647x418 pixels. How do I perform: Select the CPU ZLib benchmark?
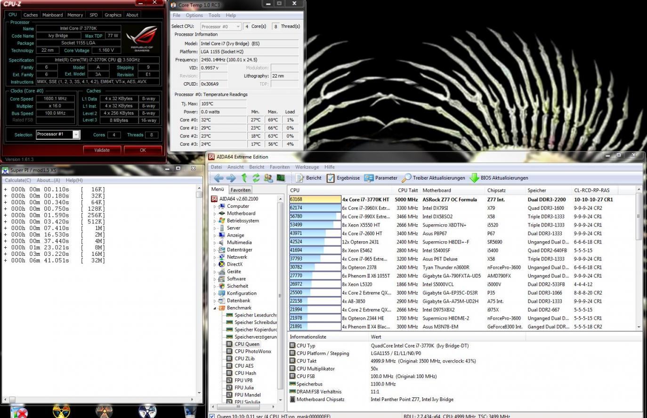[244, 358]
